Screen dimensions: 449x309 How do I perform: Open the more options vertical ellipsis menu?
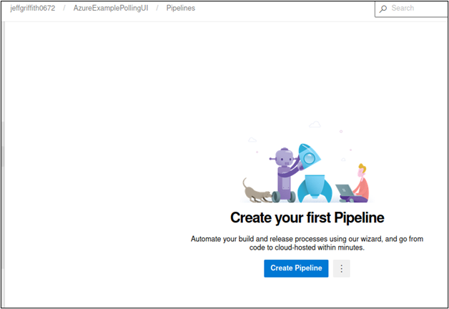click(x=341, y=268)
